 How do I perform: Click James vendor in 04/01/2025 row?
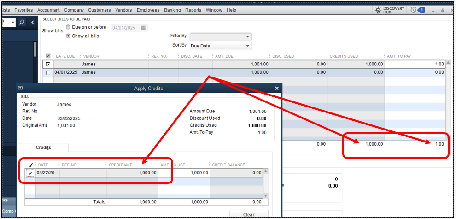pyautogui.click(x=115, y=72)
